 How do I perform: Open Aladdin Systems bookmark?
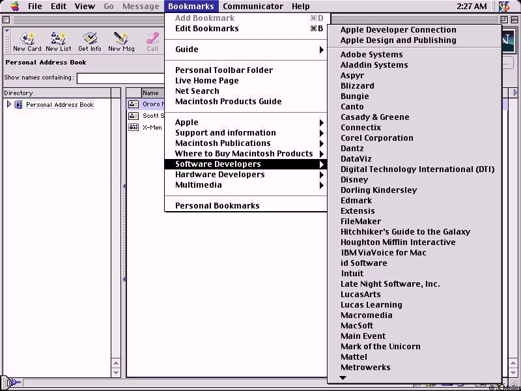[414, 65]
